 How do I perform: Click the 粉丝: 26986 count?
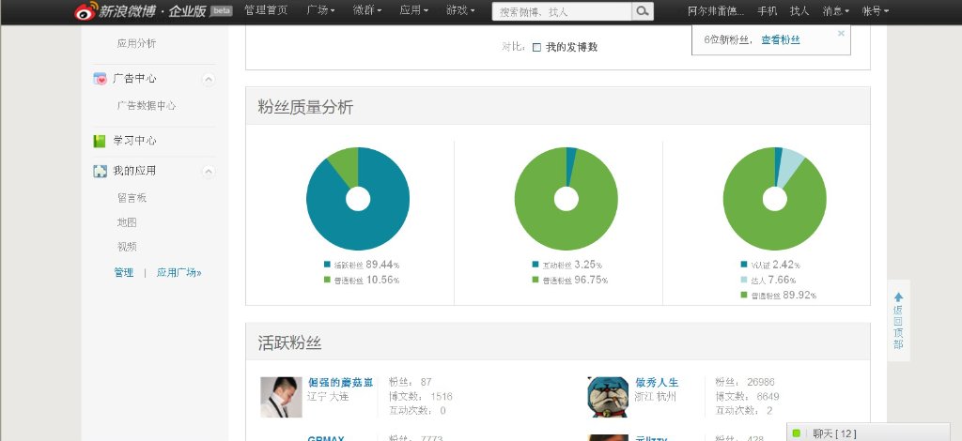point(745,382)
